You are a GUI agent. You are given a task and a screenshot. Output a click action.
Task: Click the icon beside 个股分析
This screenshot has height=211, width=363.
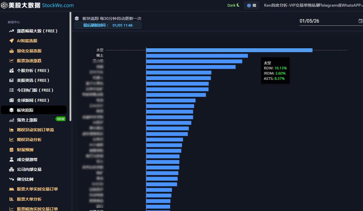11,71
